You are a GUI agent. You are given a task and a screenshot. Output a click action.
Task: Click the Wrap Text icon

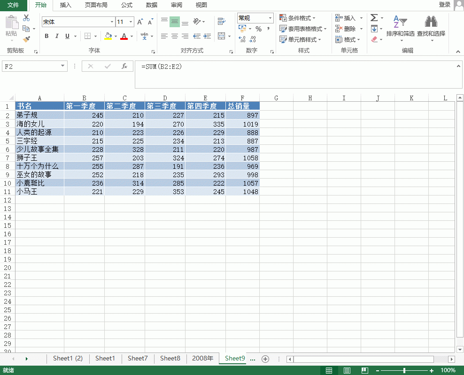pyautogui.click(x=221, y=21)
